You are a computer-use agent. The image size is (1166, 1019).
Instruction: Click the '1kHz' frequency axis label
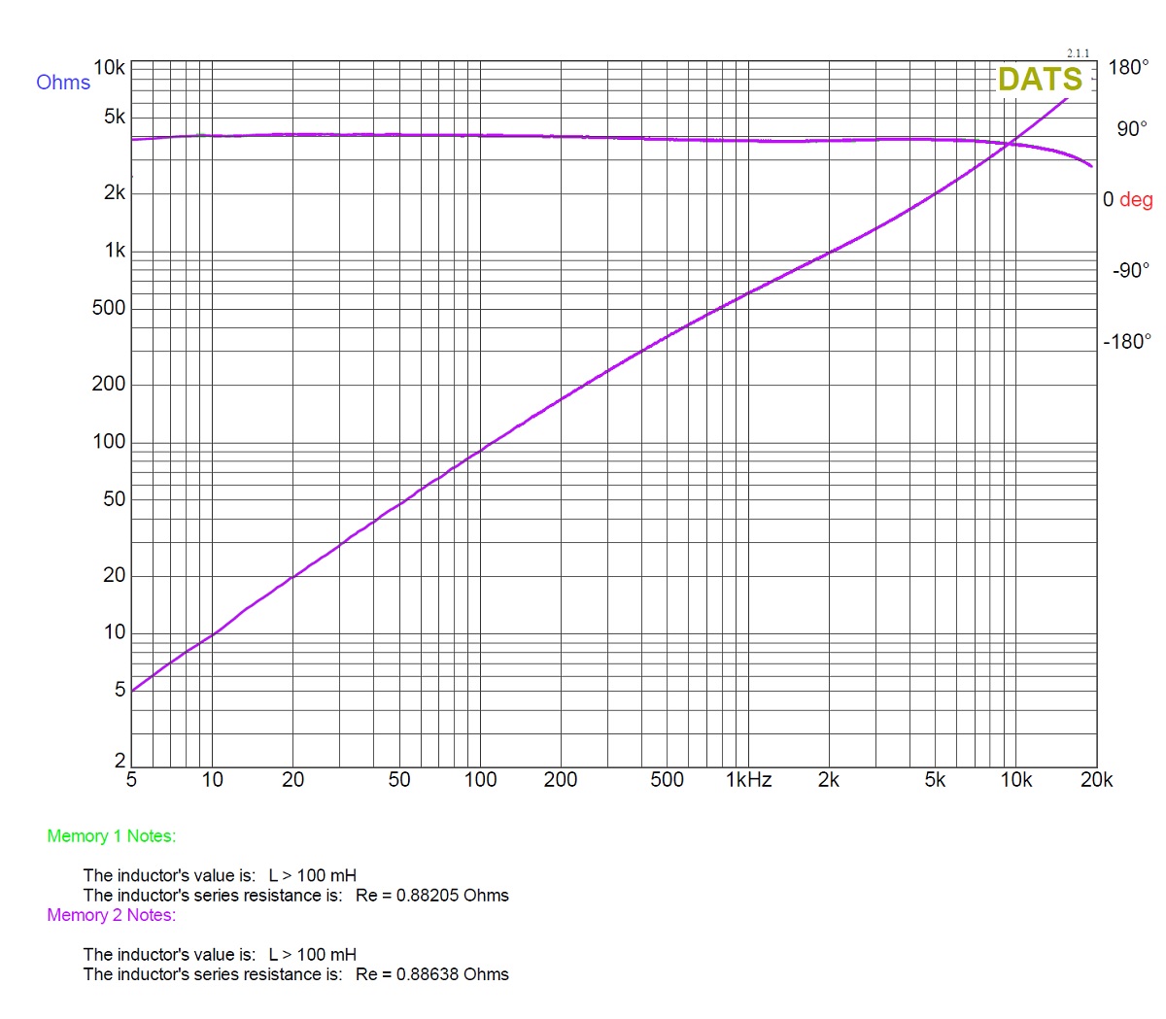click(x=748, y=780)
